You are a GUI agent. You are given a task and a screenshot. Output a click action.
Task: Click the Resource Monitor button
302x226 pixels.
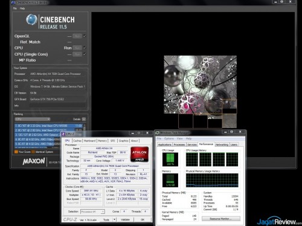[x=221, y=219]
